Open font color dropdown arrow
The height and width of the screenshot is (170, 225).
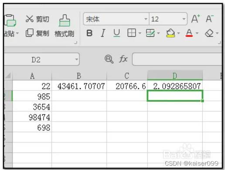click(x=197, y=33)
